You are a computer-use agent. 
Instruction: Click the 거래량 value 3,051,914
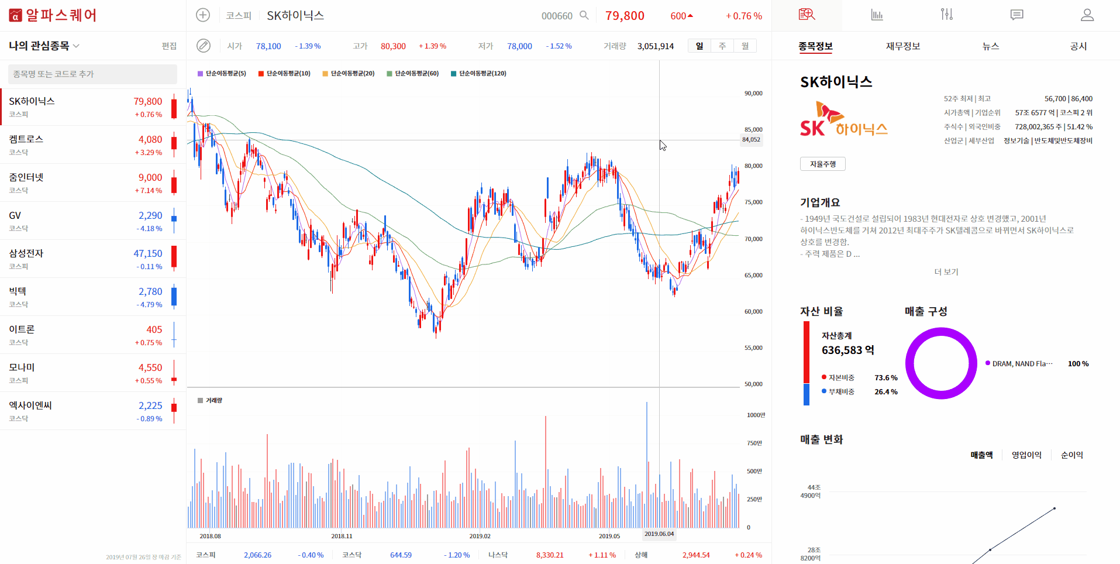coord(656,46)
